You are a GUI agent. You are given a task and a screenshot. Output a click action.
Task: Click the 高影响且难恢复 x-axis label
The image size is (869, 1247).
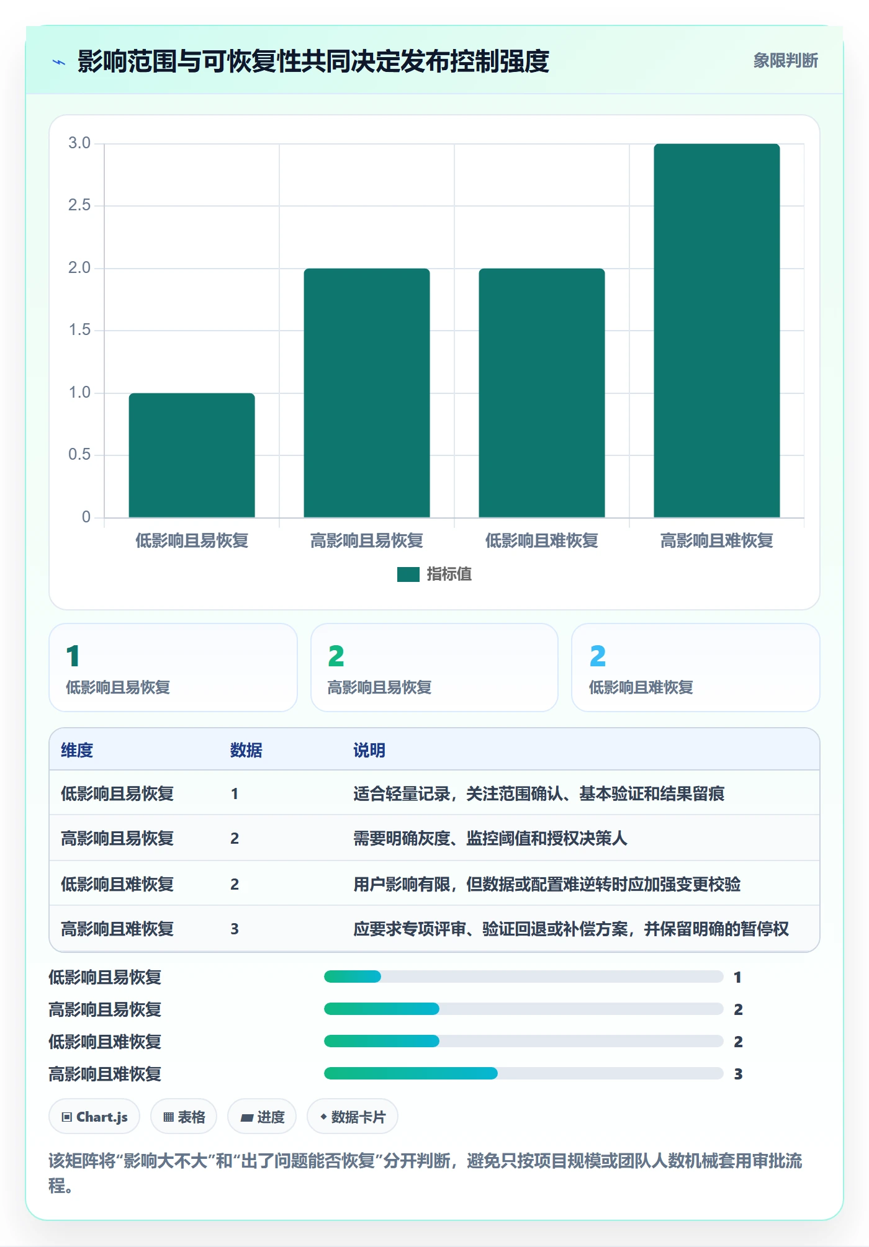click(x=717, y=541)
